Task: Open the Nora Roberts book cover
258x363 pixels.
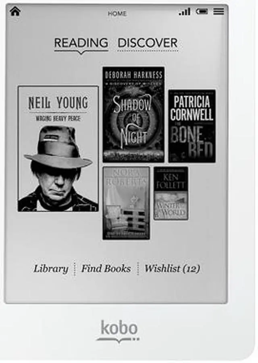Action: pyautogui.click(x=126, y=203)
